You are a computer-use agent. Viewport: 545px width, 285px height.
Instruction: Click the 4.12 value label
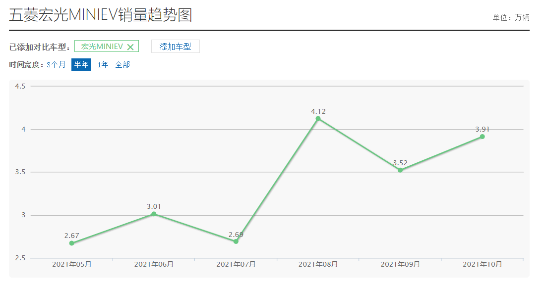tap(318, 111)
